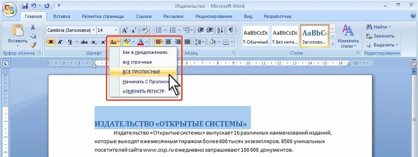Apply the red font color

pyautogui.click(x=141, y=42)
